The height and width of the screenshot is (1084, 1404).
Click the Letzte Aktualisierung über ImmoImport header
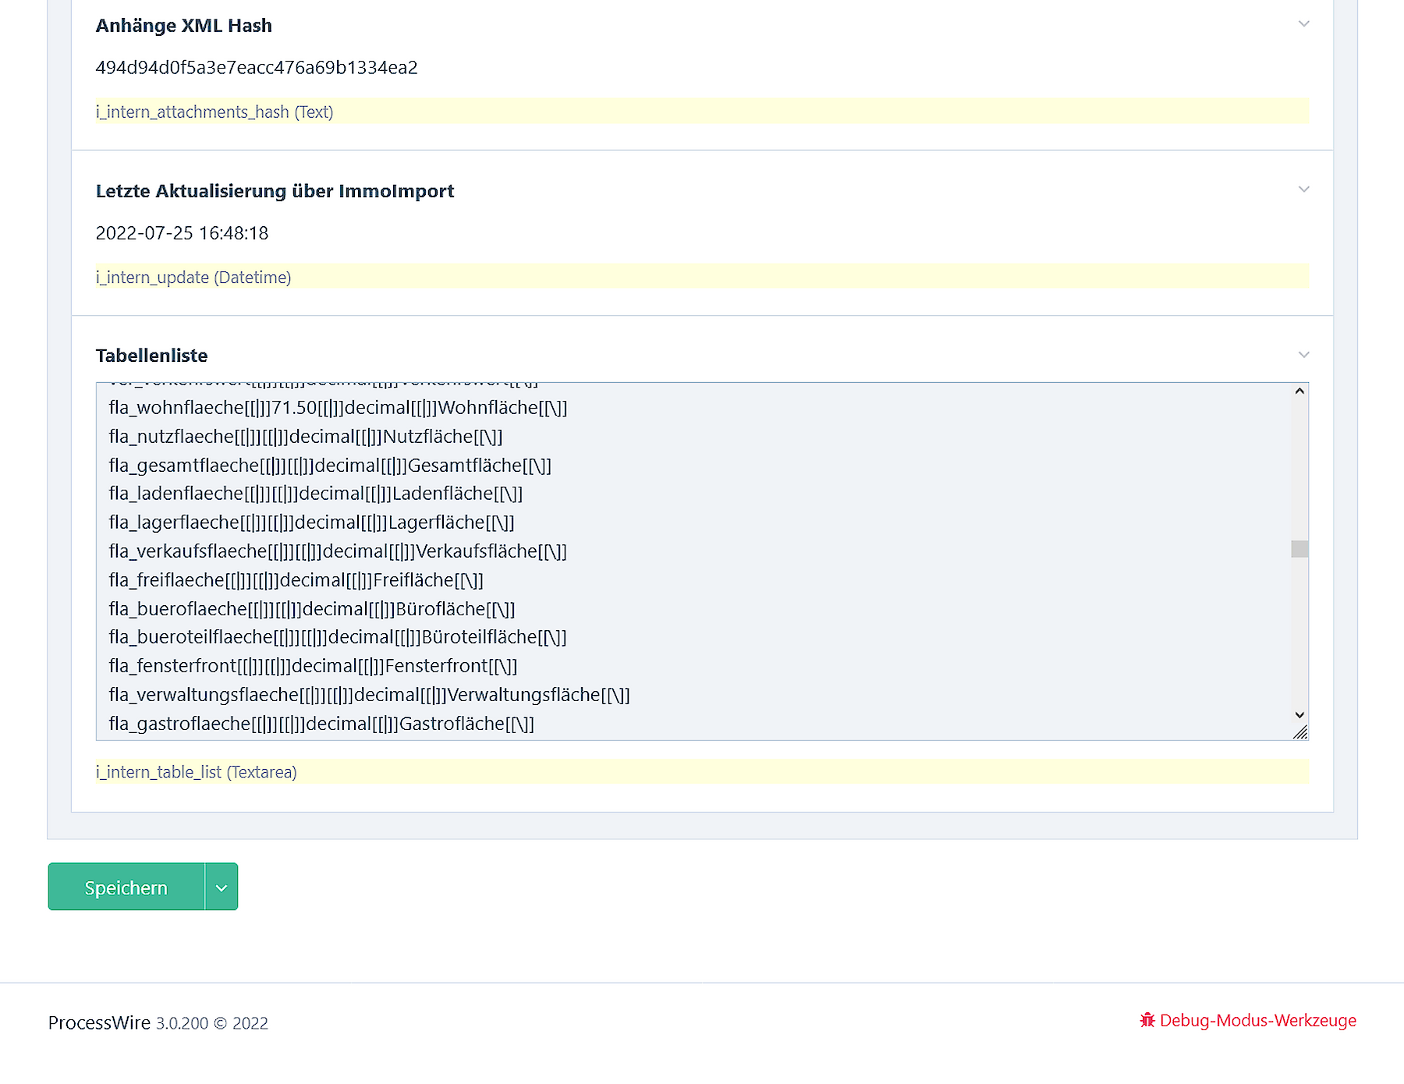click(275, 191)
